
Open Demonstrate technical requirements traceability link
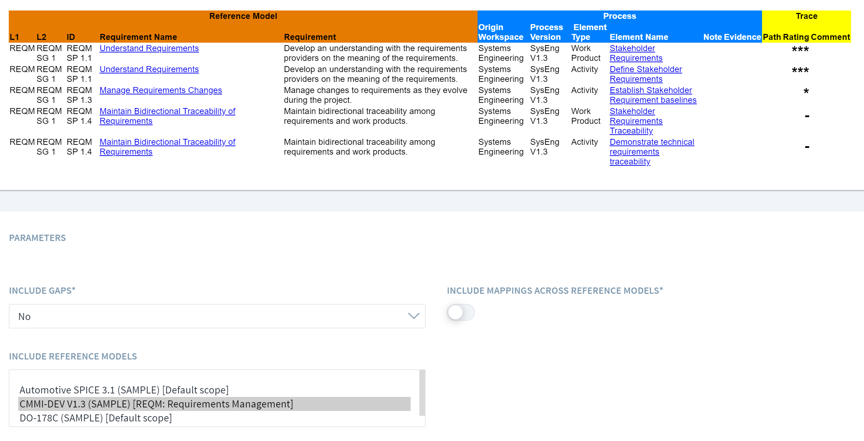(x=651, y=142)
